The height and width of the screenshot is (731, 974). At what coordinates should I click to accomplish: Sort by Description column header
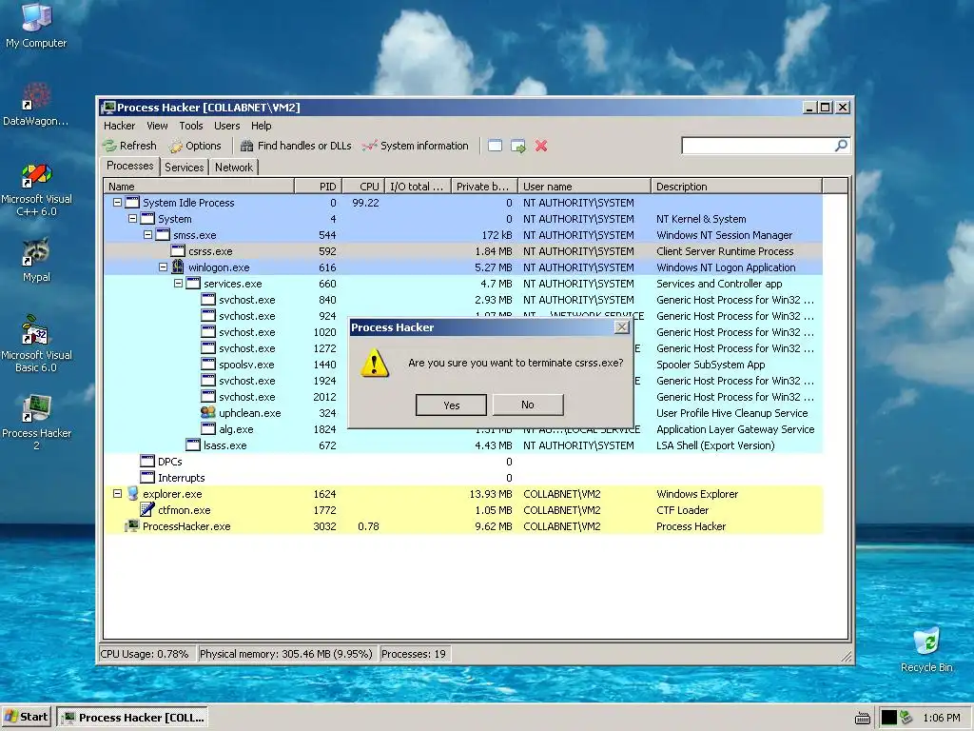[737, 186]
